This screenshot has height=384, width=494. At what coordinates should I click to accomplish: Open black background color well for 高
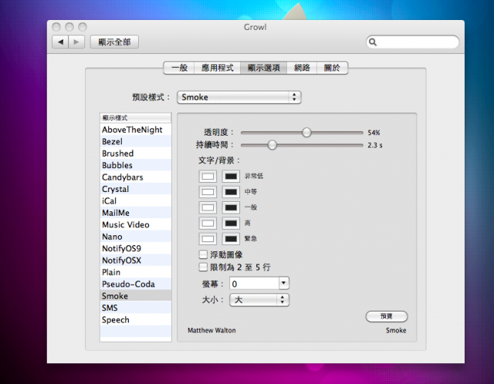(x=231, y=223)
